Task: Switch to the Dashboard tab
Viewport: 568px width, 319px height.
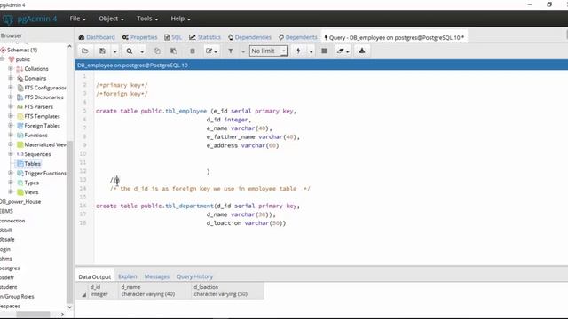Action: 97,37
